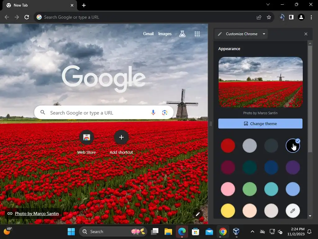Image resolution: width=318 pixels, height=239 pixels.
Task: Click the Google search box on page
Action: 104,112
